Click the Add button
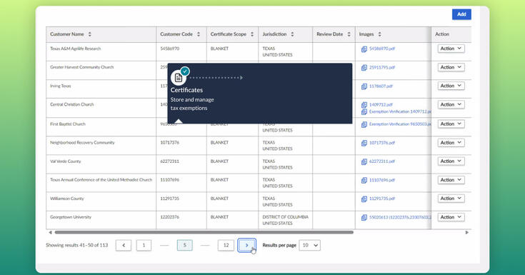The height and width of the screenshot is (275, 525). click(461, 14)
